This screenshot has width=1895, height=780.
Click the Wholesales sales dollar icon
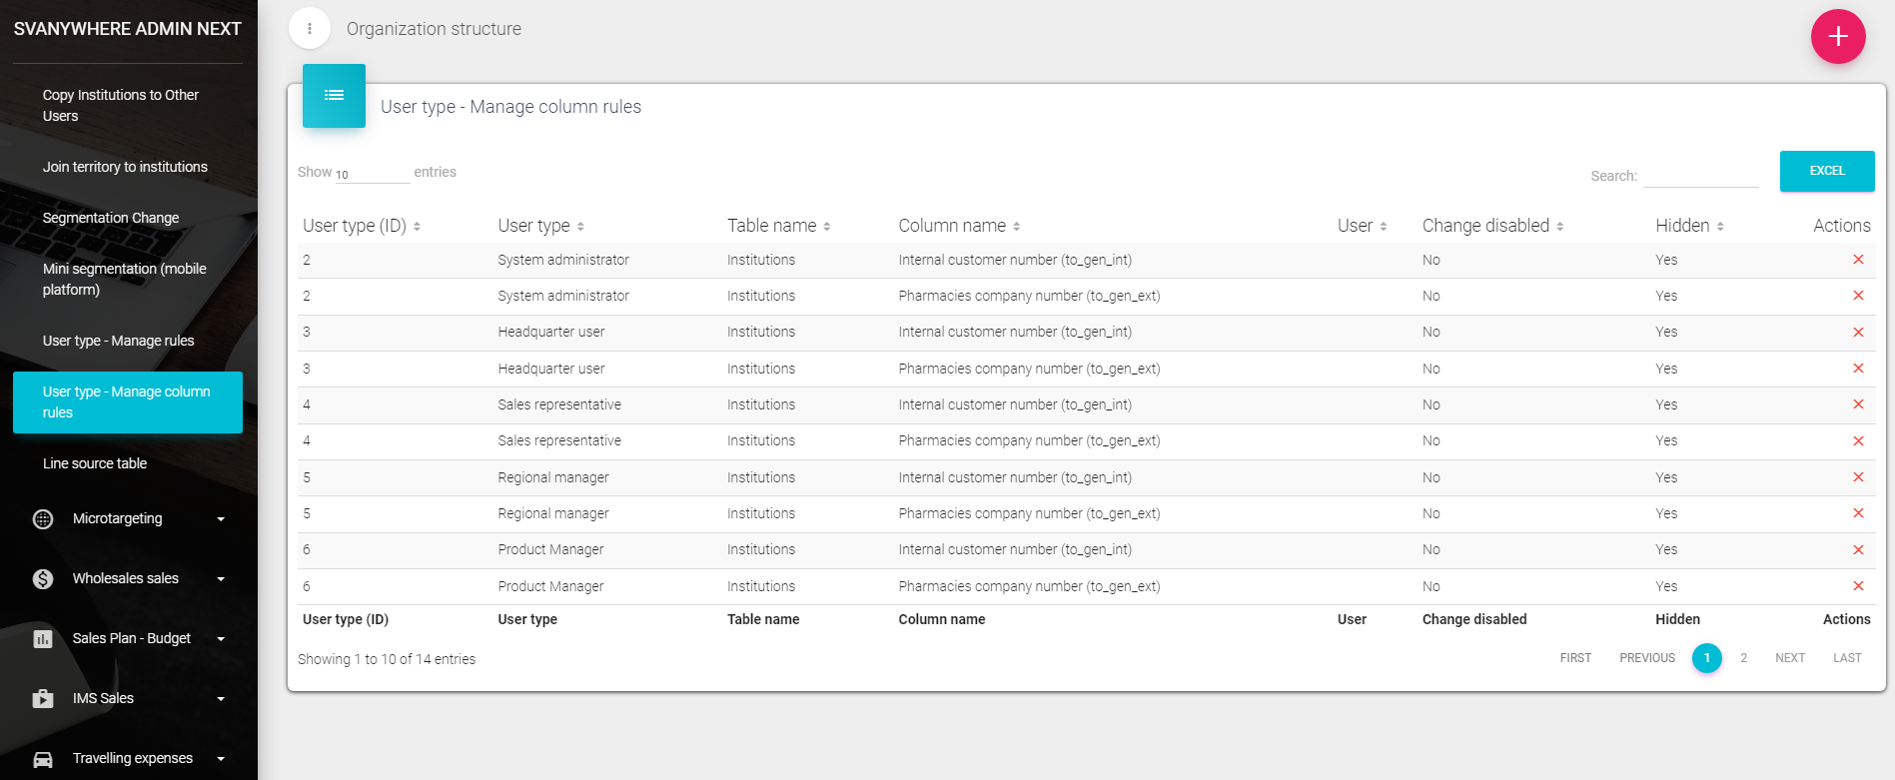pyautogui.click(x=43, y=579)
